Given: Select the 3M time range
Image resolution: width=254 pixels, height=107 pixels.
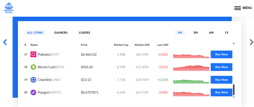Looking at the screenshot, I should [x=195, y=33].
